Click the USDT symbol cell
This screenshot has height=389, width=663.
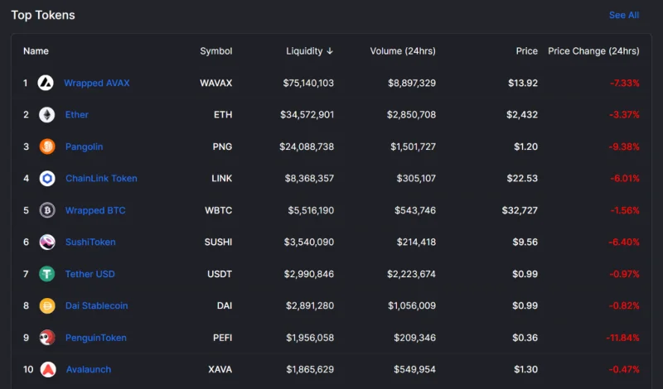tap(220, 274)
